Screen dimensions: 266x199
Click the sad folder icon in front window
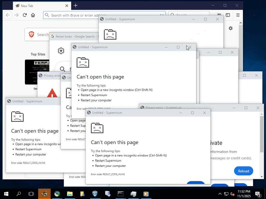point(97,128)
